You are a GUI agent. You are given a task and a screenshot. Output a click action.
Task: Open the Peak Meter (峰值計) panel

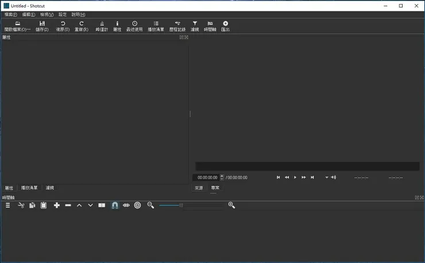coord(102,26)
